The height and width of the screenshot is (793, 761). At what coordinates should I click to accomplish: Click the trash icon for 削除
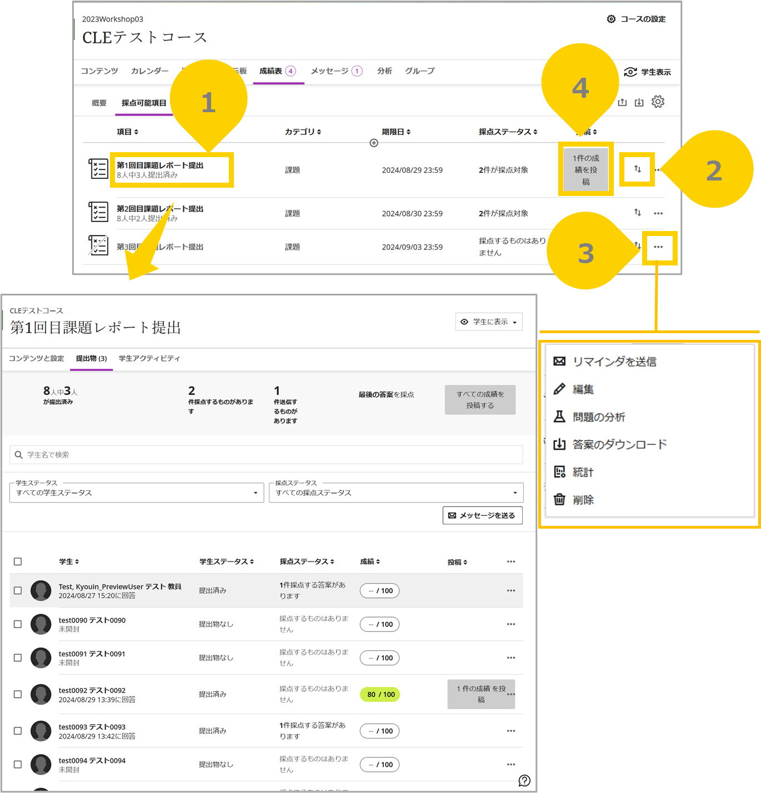pos(559,499)
